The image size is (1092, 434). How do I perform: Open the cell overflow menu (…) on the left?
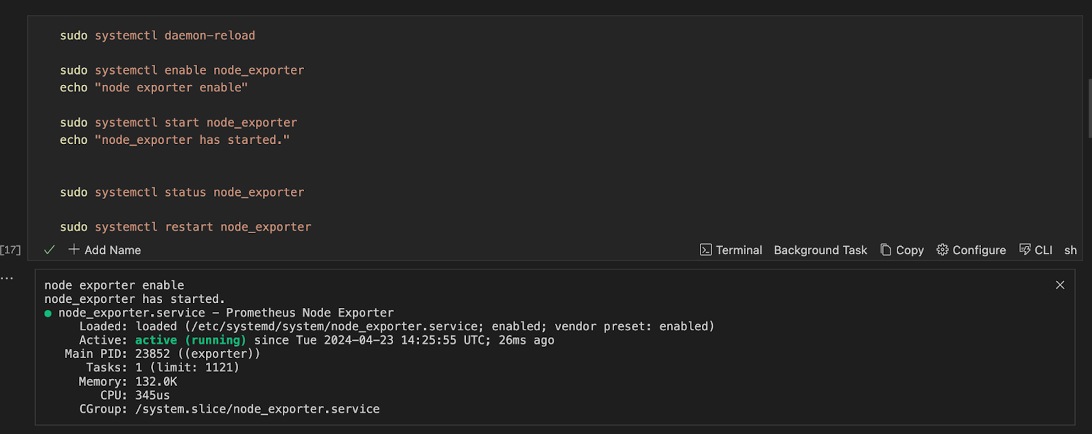(8, 278)
